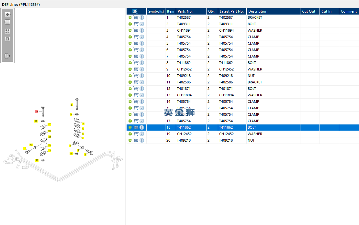
Task: Select callout 19 on the diagram
Action: (36, 121)
